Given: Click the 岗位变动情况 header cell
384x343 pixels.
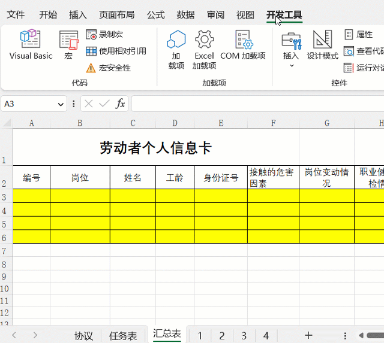Looking at the screenshot, I should point(326,177).
